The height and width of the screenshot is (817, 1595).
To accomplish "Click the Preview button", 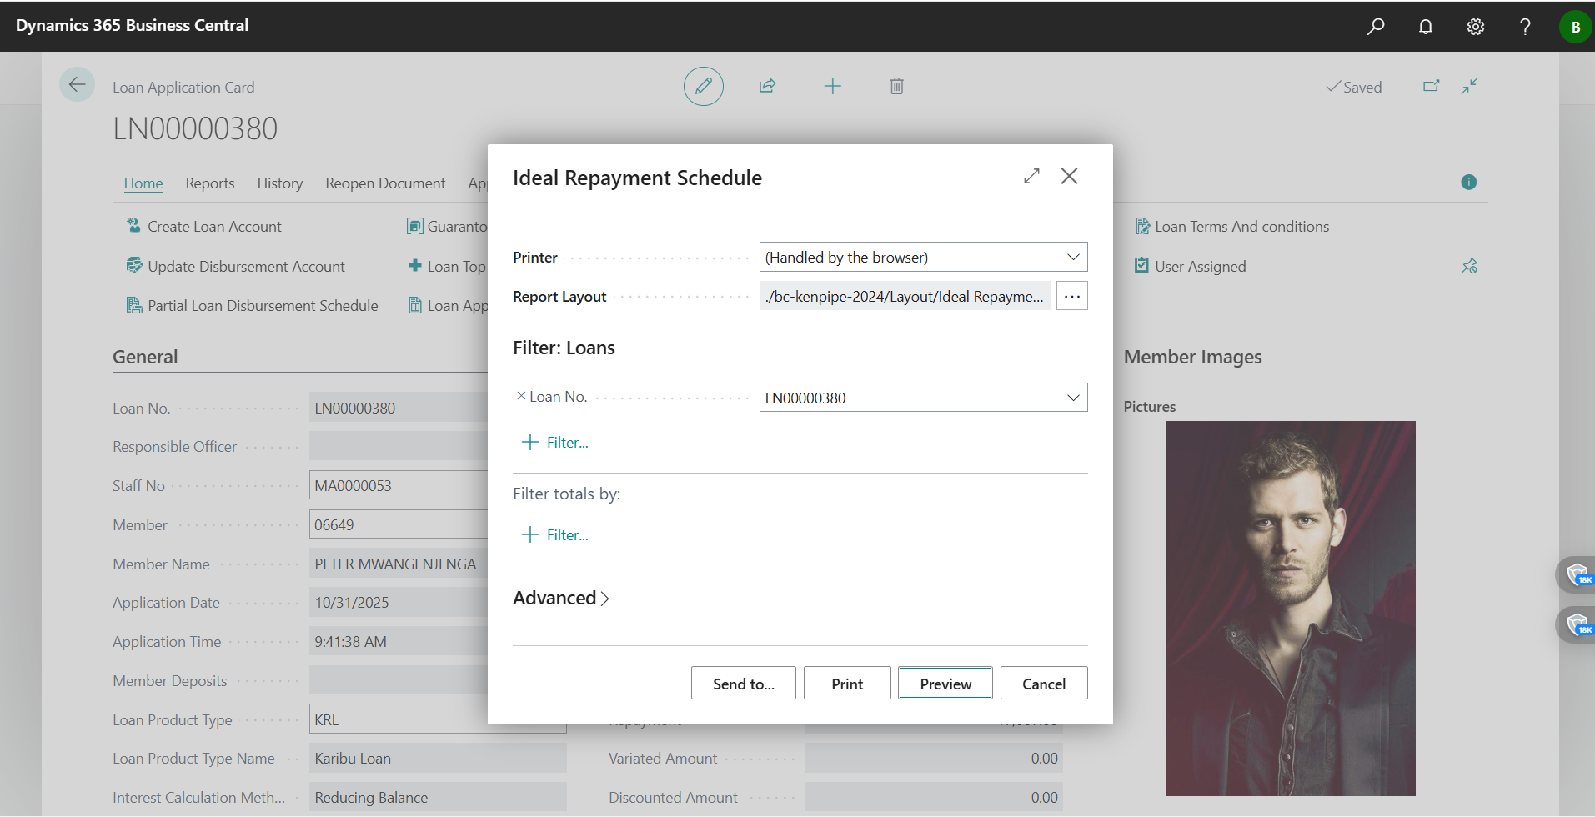I will (945, 683).
